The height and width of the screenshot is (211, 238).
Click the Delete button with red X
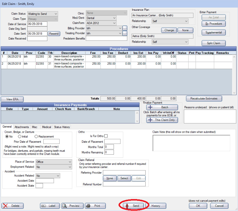(x=12, y=206)
